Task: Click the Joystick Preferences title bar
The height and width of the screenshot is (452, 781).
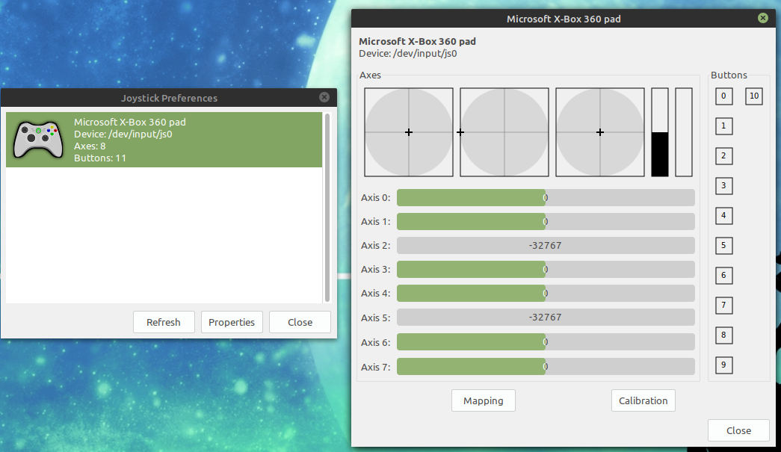Action: (x=169, y=98)
